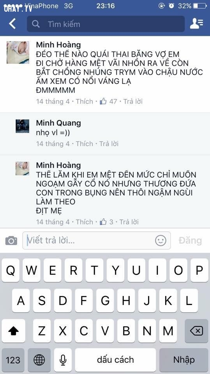The height and width of the screenshot is (374, 210).
Task: Click thumbs-up icon with 3 likes
Action: [103, 222]
